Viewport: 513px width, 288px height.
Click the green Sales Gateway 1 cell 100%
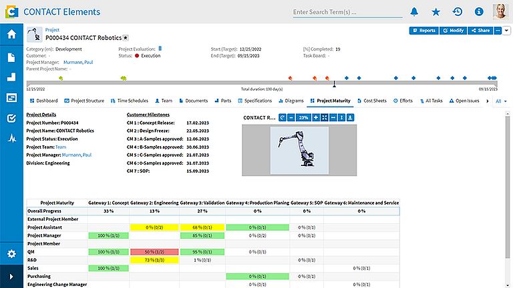[109, 268]
